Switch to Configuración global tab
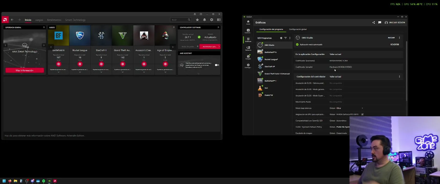The height and width of the screenshot is (184, 440). click(298, 29)
